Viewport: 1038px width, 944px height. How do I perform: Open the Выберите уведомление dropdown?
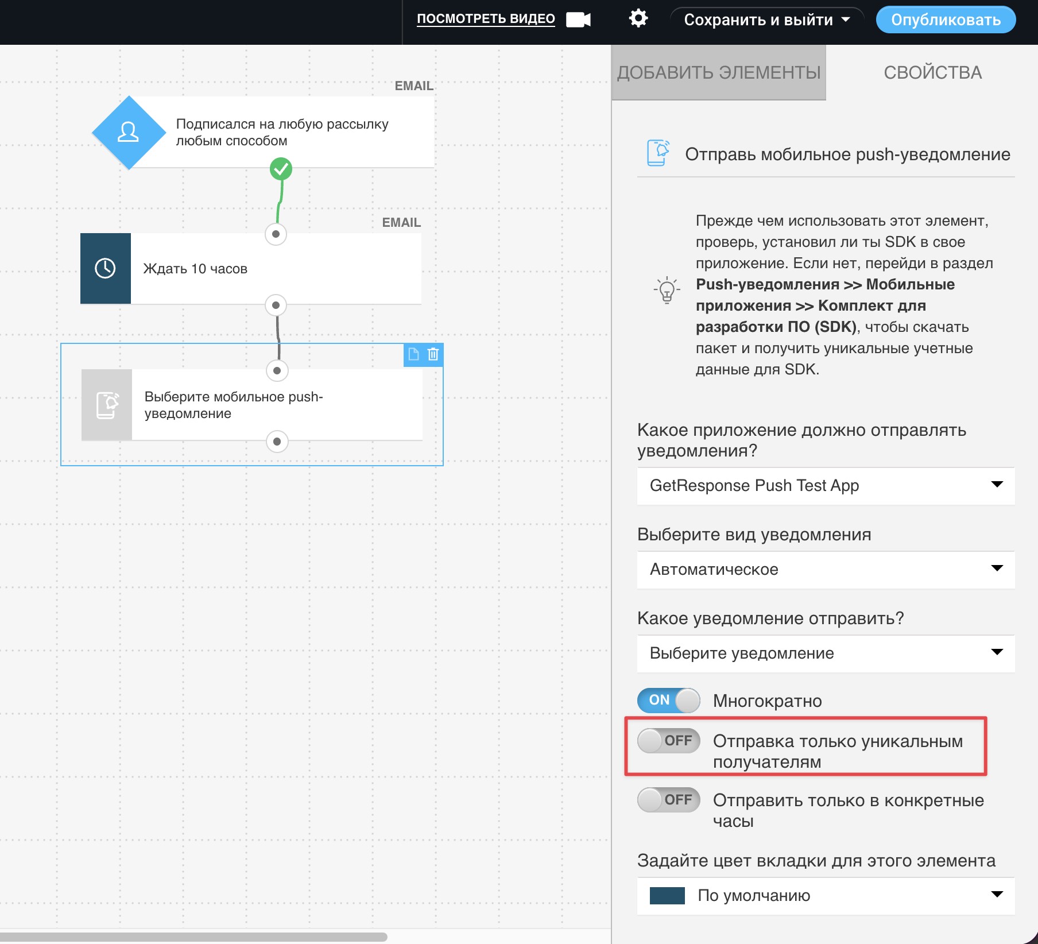coord(826,653)
